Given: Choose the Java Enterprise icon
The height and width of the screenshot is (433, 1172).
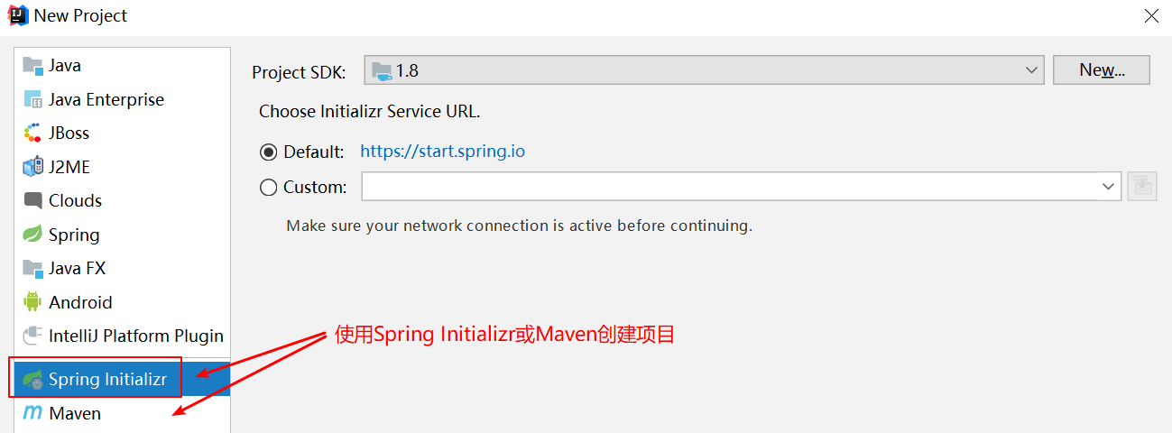Looking at the screenshot, I should 33,99.
